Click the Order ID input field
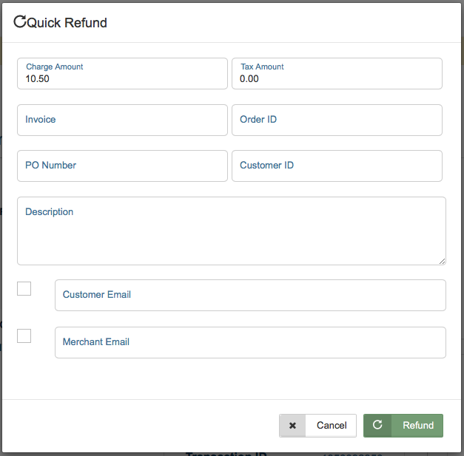The width and height of the screenshot is (464, 456). tap(337, 120)
